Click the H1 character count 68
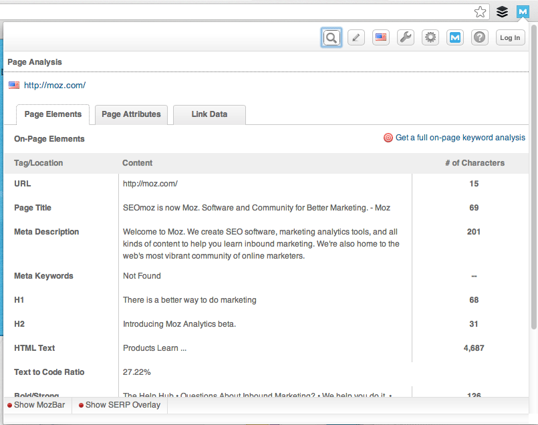Image resolution: width=538 pixels, height=425 pixels. point(474,300)
